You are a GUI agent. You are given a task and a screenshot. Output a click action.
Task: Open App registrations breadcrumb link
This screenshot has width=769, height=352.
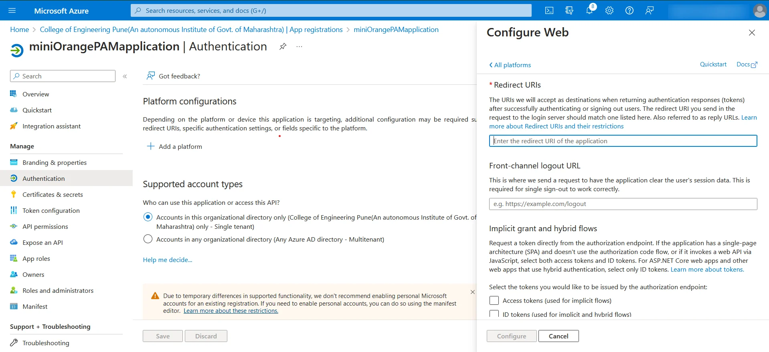click(191, 30)
